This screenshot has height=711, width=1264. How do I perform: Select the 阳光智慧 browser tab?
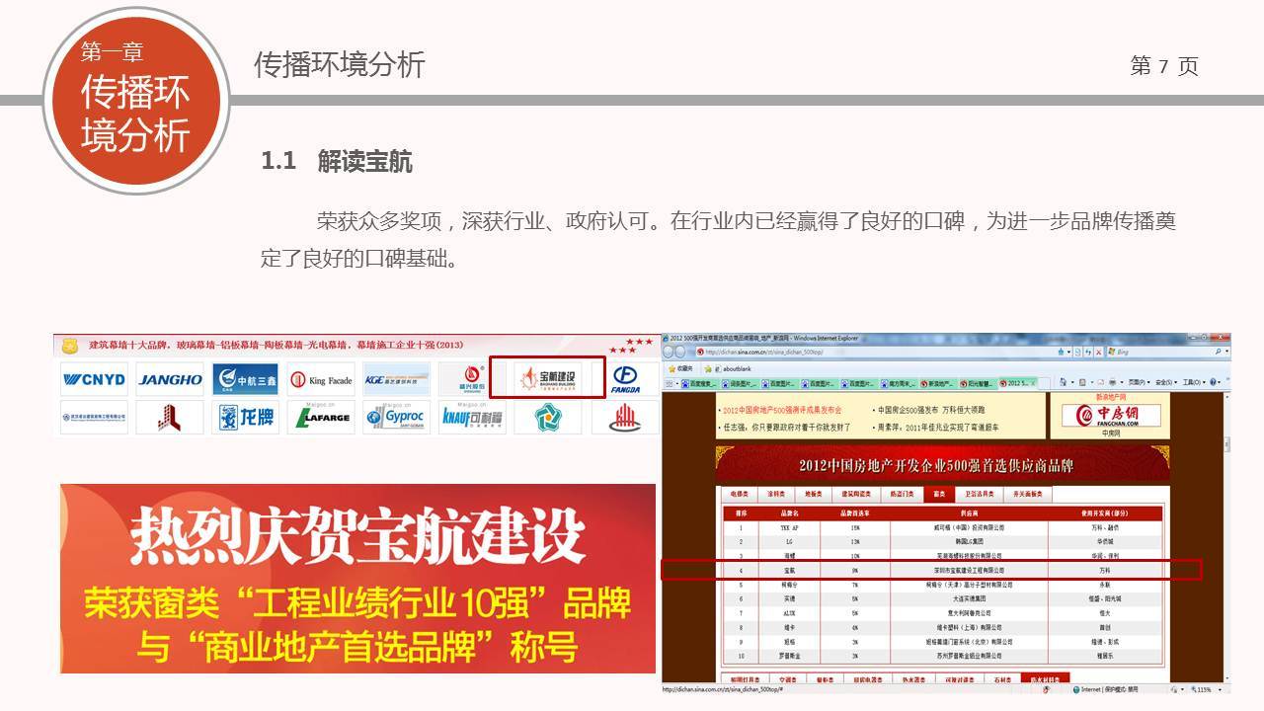point(978,382)
